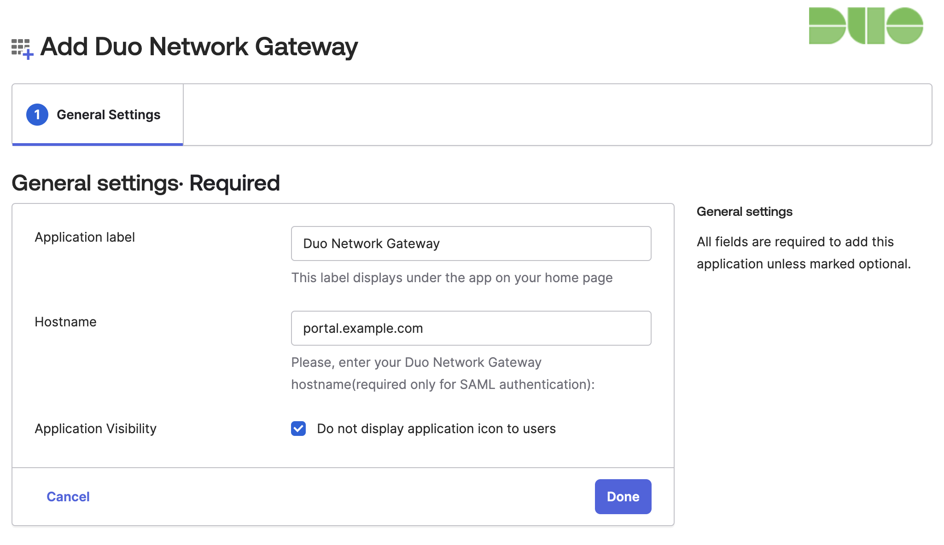Click the 'Application Visibility' label
Viewport: 944px width, 545px height.
[x=95, y=429]
